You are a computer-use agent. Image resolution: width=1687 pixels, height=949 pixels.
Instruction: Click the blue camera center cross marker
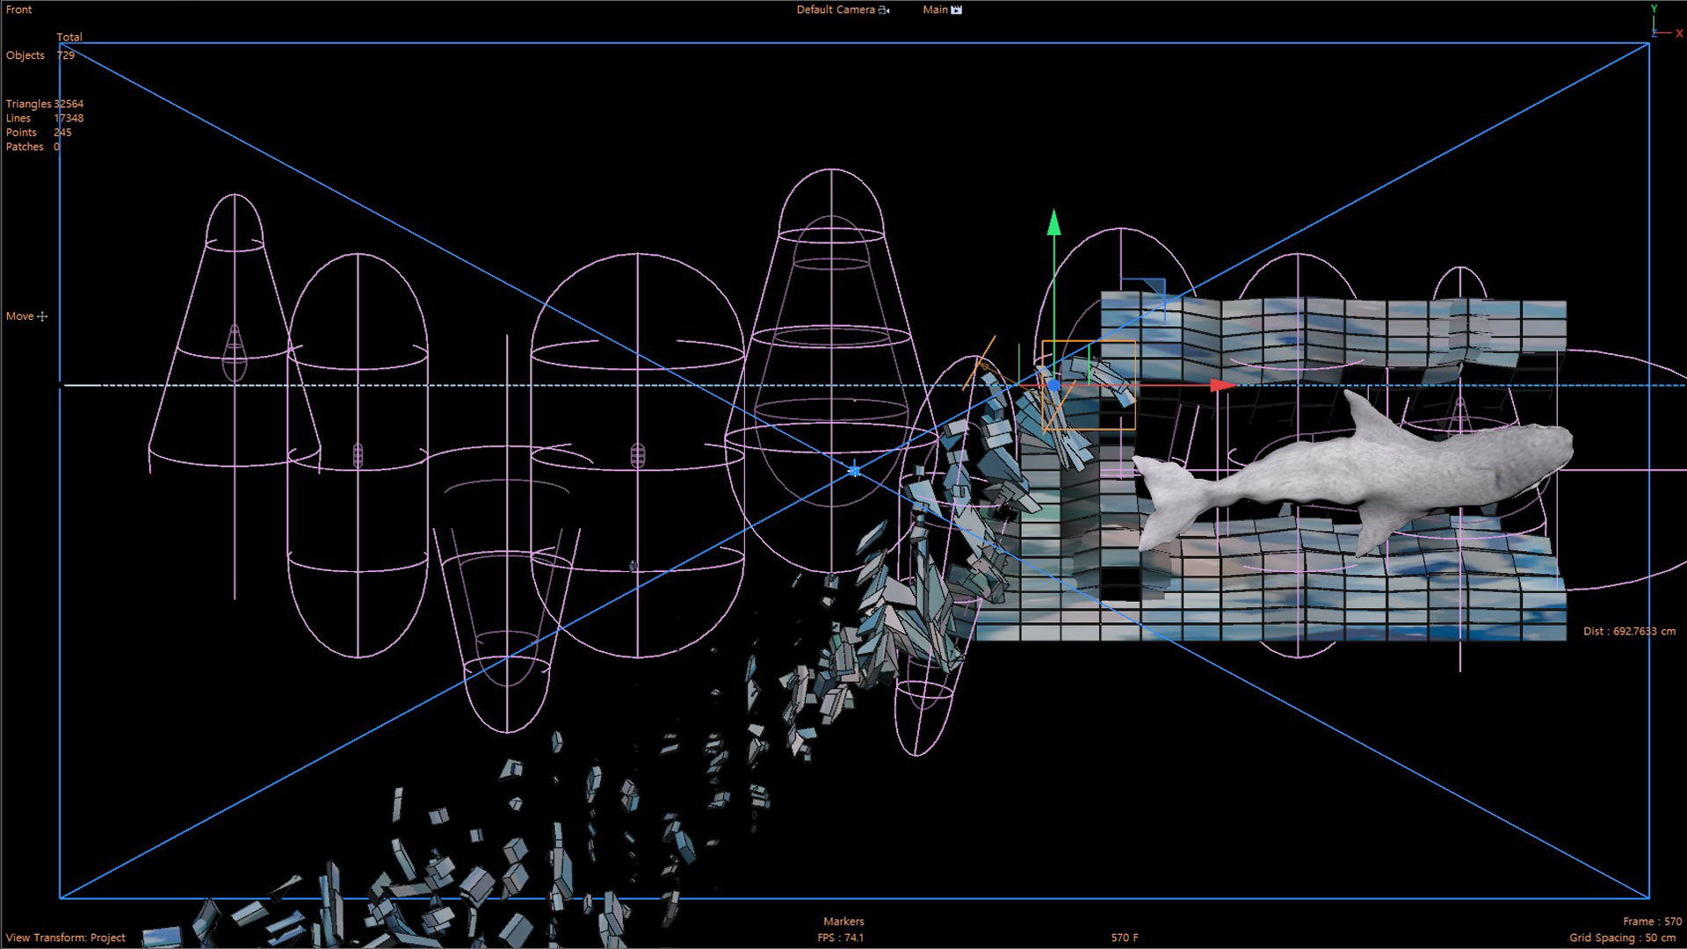[854, 471]
